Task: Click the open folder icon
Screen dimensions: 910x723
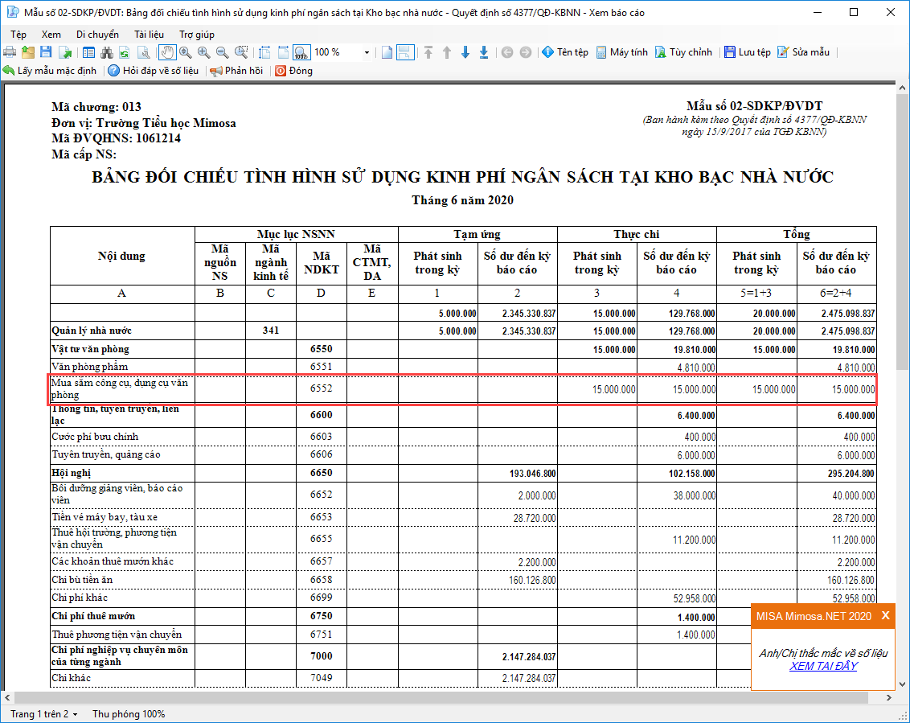Action: [28, 52]
